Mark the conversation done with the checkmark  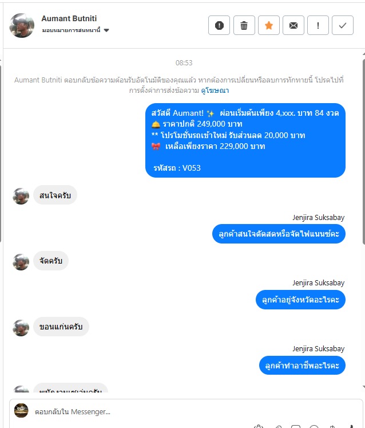pos(343,25)
